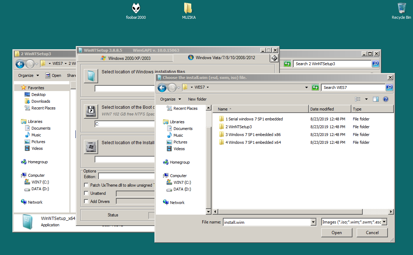This screenshot has width=413, height=255.
Task: Click Pictures library in explorer window
Action: 35,142
